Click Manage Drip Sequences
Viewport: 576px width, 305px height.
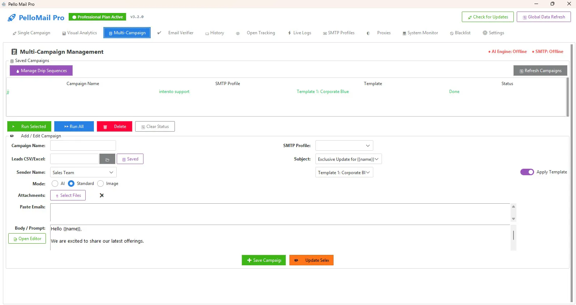pos(41,71)
